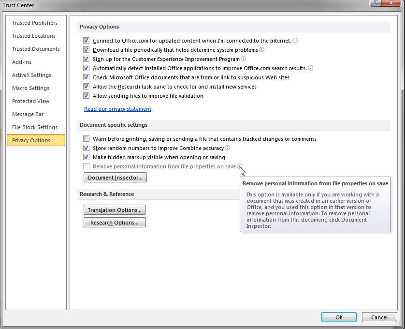Image resolution: width=405 pixels, height=329 pixels.
Task: Uncheck Make hidden markup visible when opening
Action: coord(86,157)
